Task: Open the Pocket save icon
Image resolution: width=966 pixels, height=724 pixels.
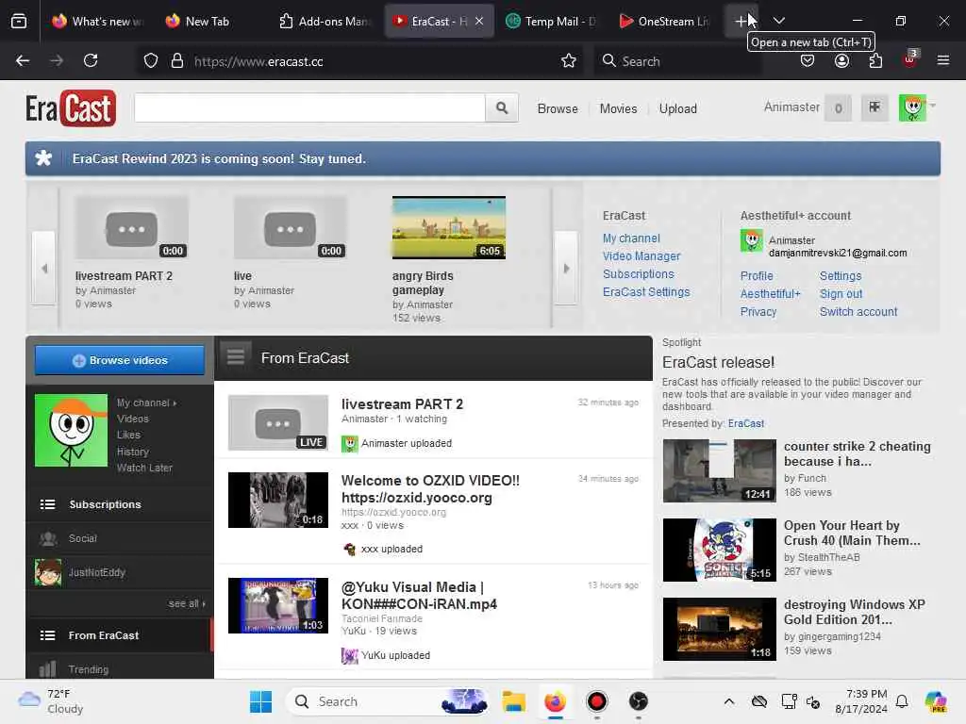Action: [808, 61]
